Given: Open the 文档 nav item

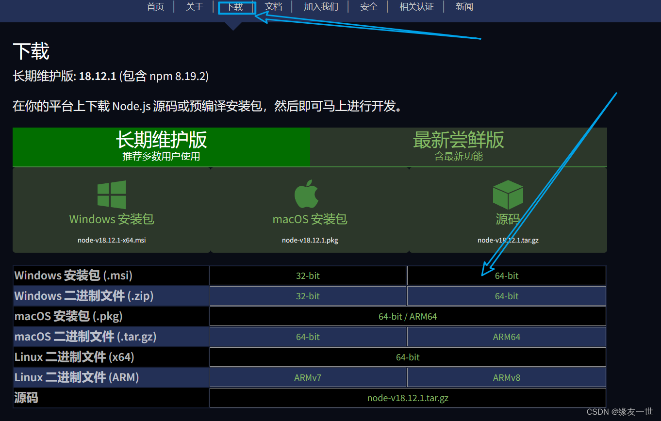Looking at the screenshot, I should coord(273,7).
